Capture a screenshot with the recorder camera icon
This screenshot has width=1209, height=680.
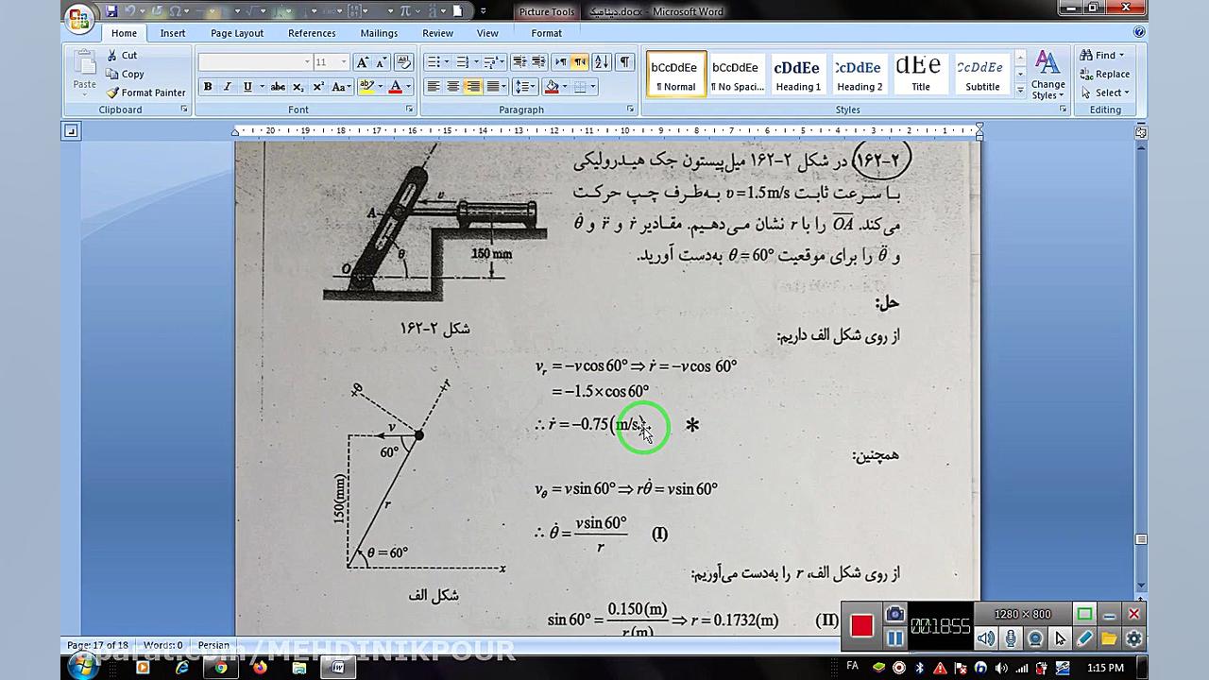pyautogui.click(x=894, y=614)
